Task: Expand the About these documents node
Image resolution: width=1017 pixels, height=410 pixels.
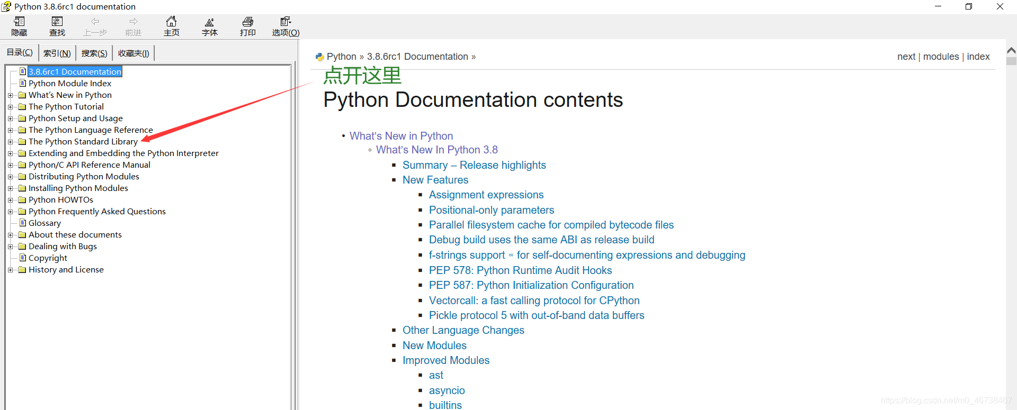Action: [11, 235]
